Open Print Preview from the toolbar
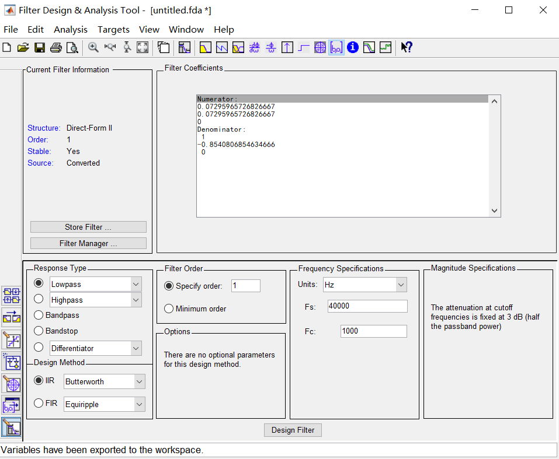This screenshot has width=559, height=459. pyautogui.click(x=72, y=47)
